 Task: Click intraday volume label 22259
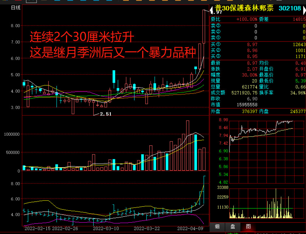[223, 197]
